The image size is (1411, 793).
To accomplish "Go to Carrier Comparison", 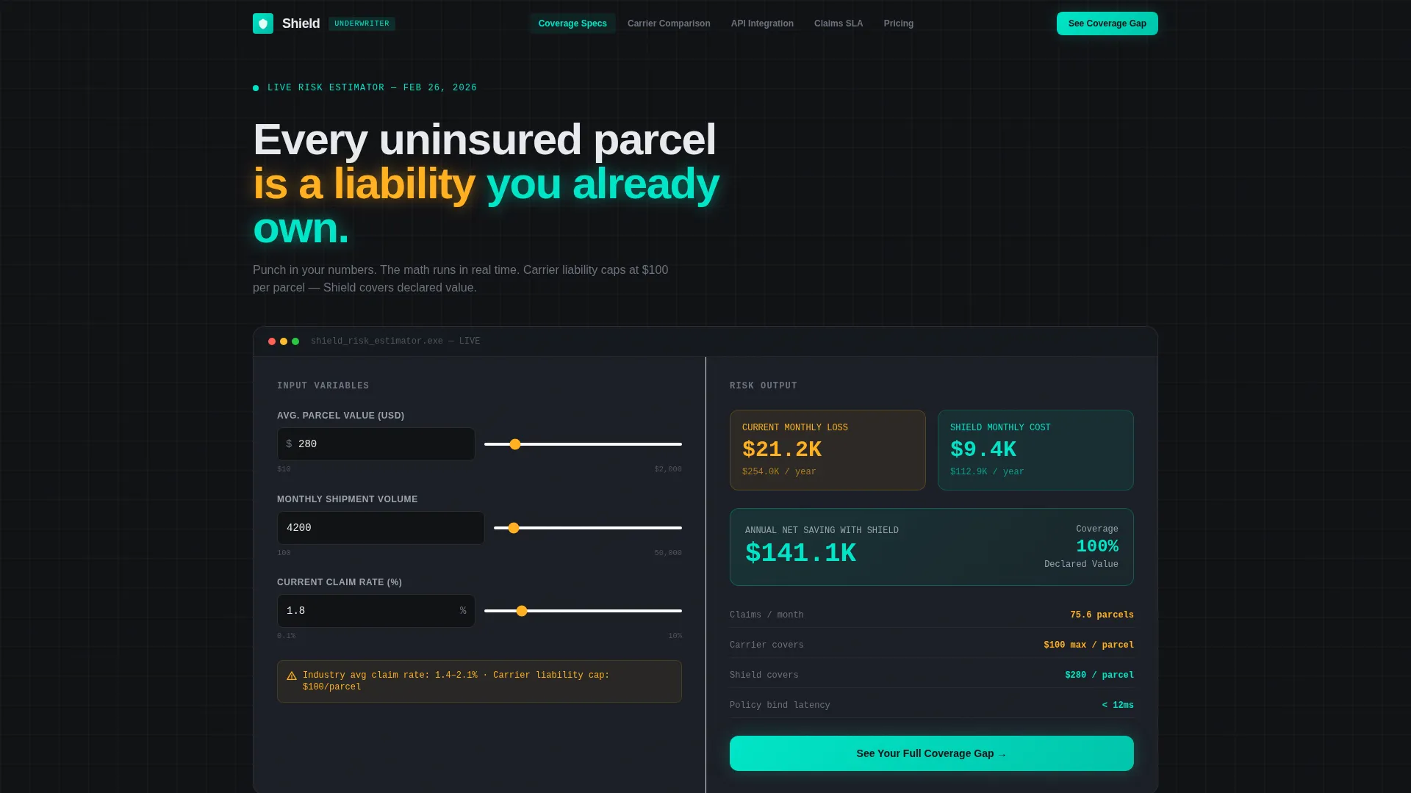I will click(669, 23).
